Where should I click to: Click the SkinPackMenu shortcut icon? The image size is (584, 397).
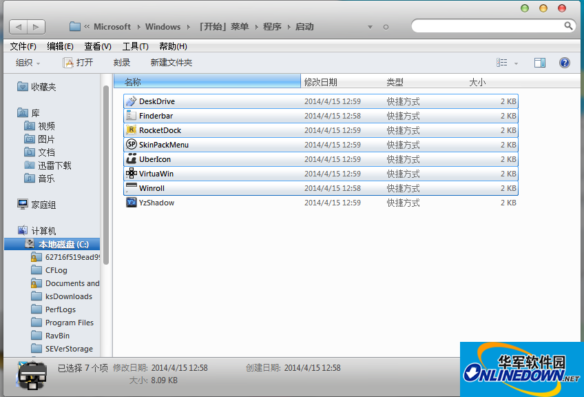[x=131, y=144]
